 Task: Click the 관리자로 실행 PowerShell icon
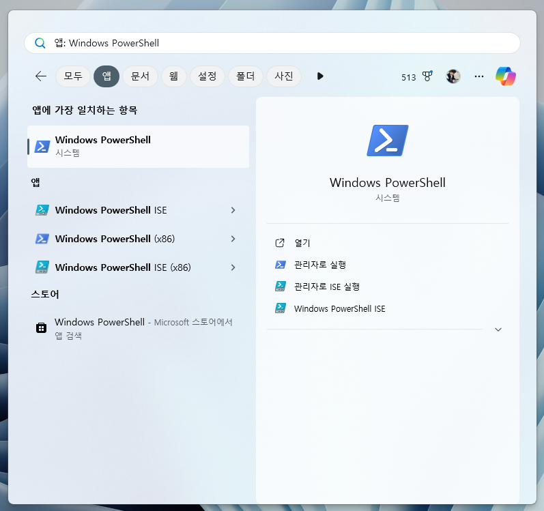pyautogui.click(x=281, y=265)
